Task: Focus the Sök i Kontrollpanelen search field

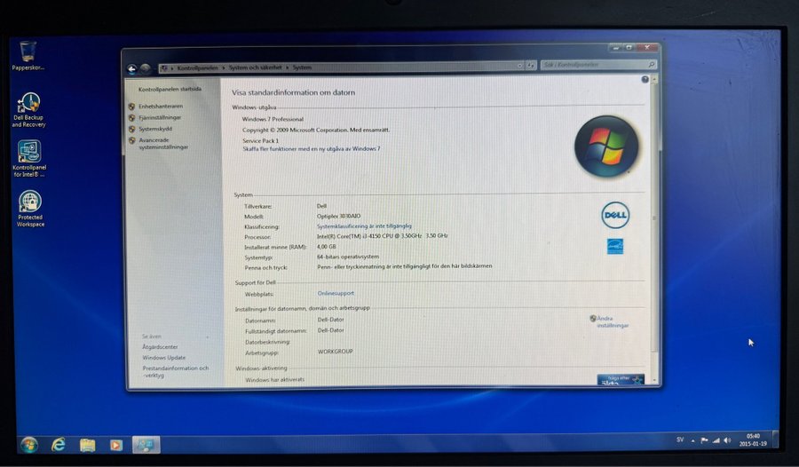Action: click(x=598, y=65)
